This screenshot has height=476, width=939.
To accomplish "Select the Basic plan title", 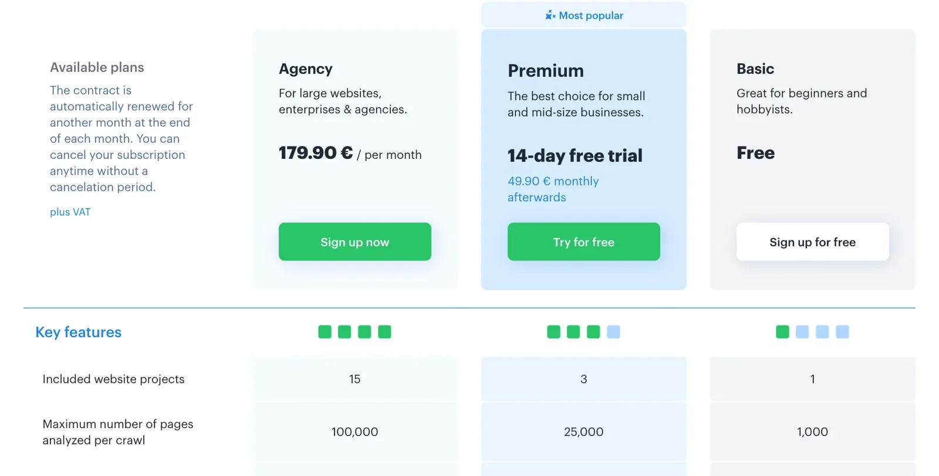I will click(755, 69).
